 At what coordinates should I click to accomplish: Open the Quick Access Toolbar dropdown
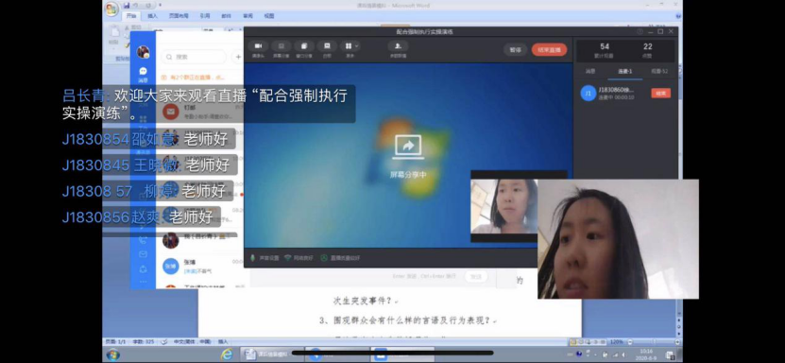160,5
